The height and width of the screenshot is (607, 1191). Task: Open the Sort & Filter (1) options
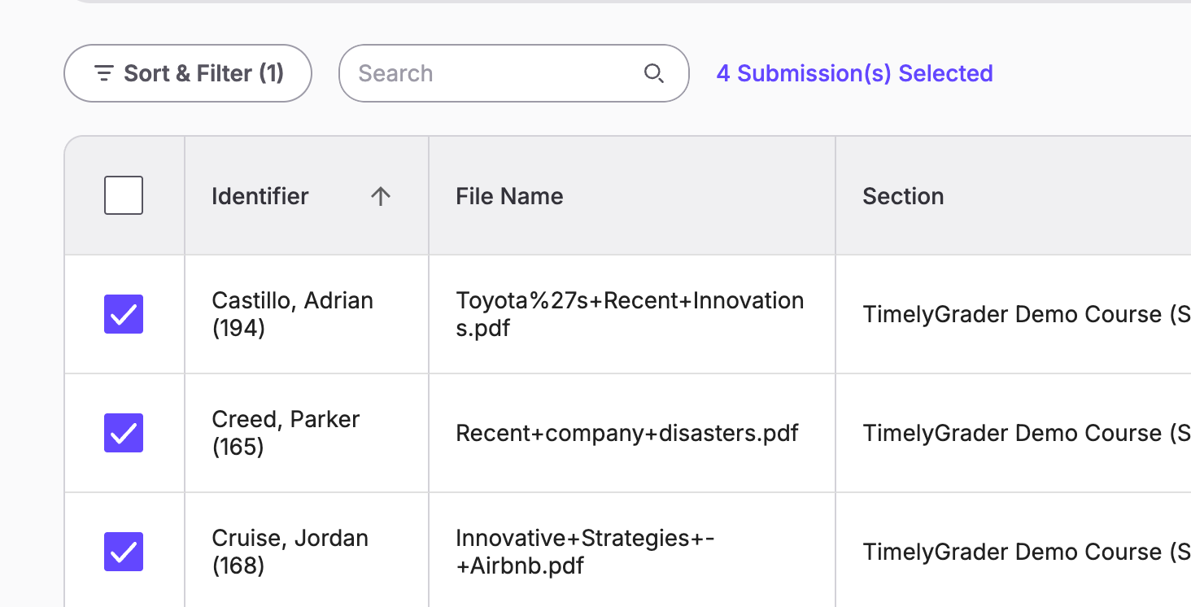pos(188,73)
